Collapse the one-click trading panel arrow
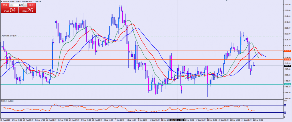The height and width of the screenshot is (122, 292). click(x=1, y=1)
